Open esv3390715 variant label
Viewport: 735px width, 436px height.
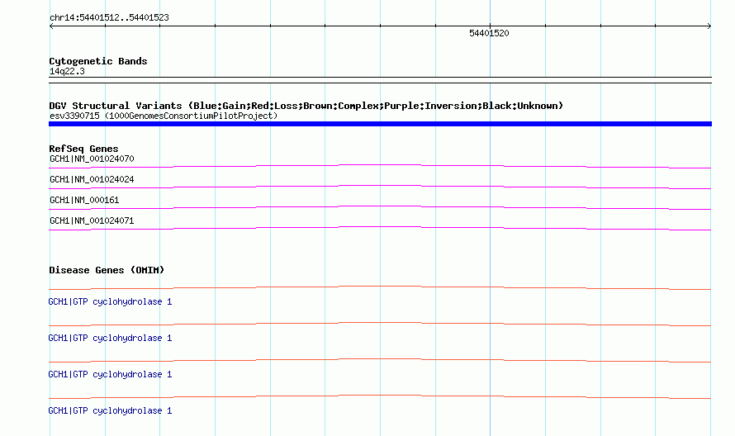pos(164,116)
